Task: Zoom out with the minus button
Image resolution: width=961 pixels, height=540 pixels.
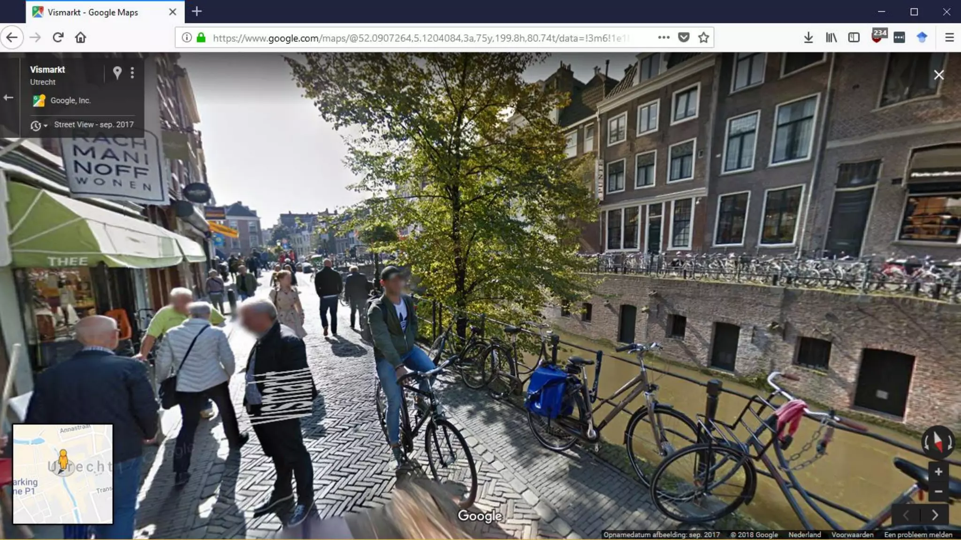Action: pyautogui.click(x=938, y=492)
